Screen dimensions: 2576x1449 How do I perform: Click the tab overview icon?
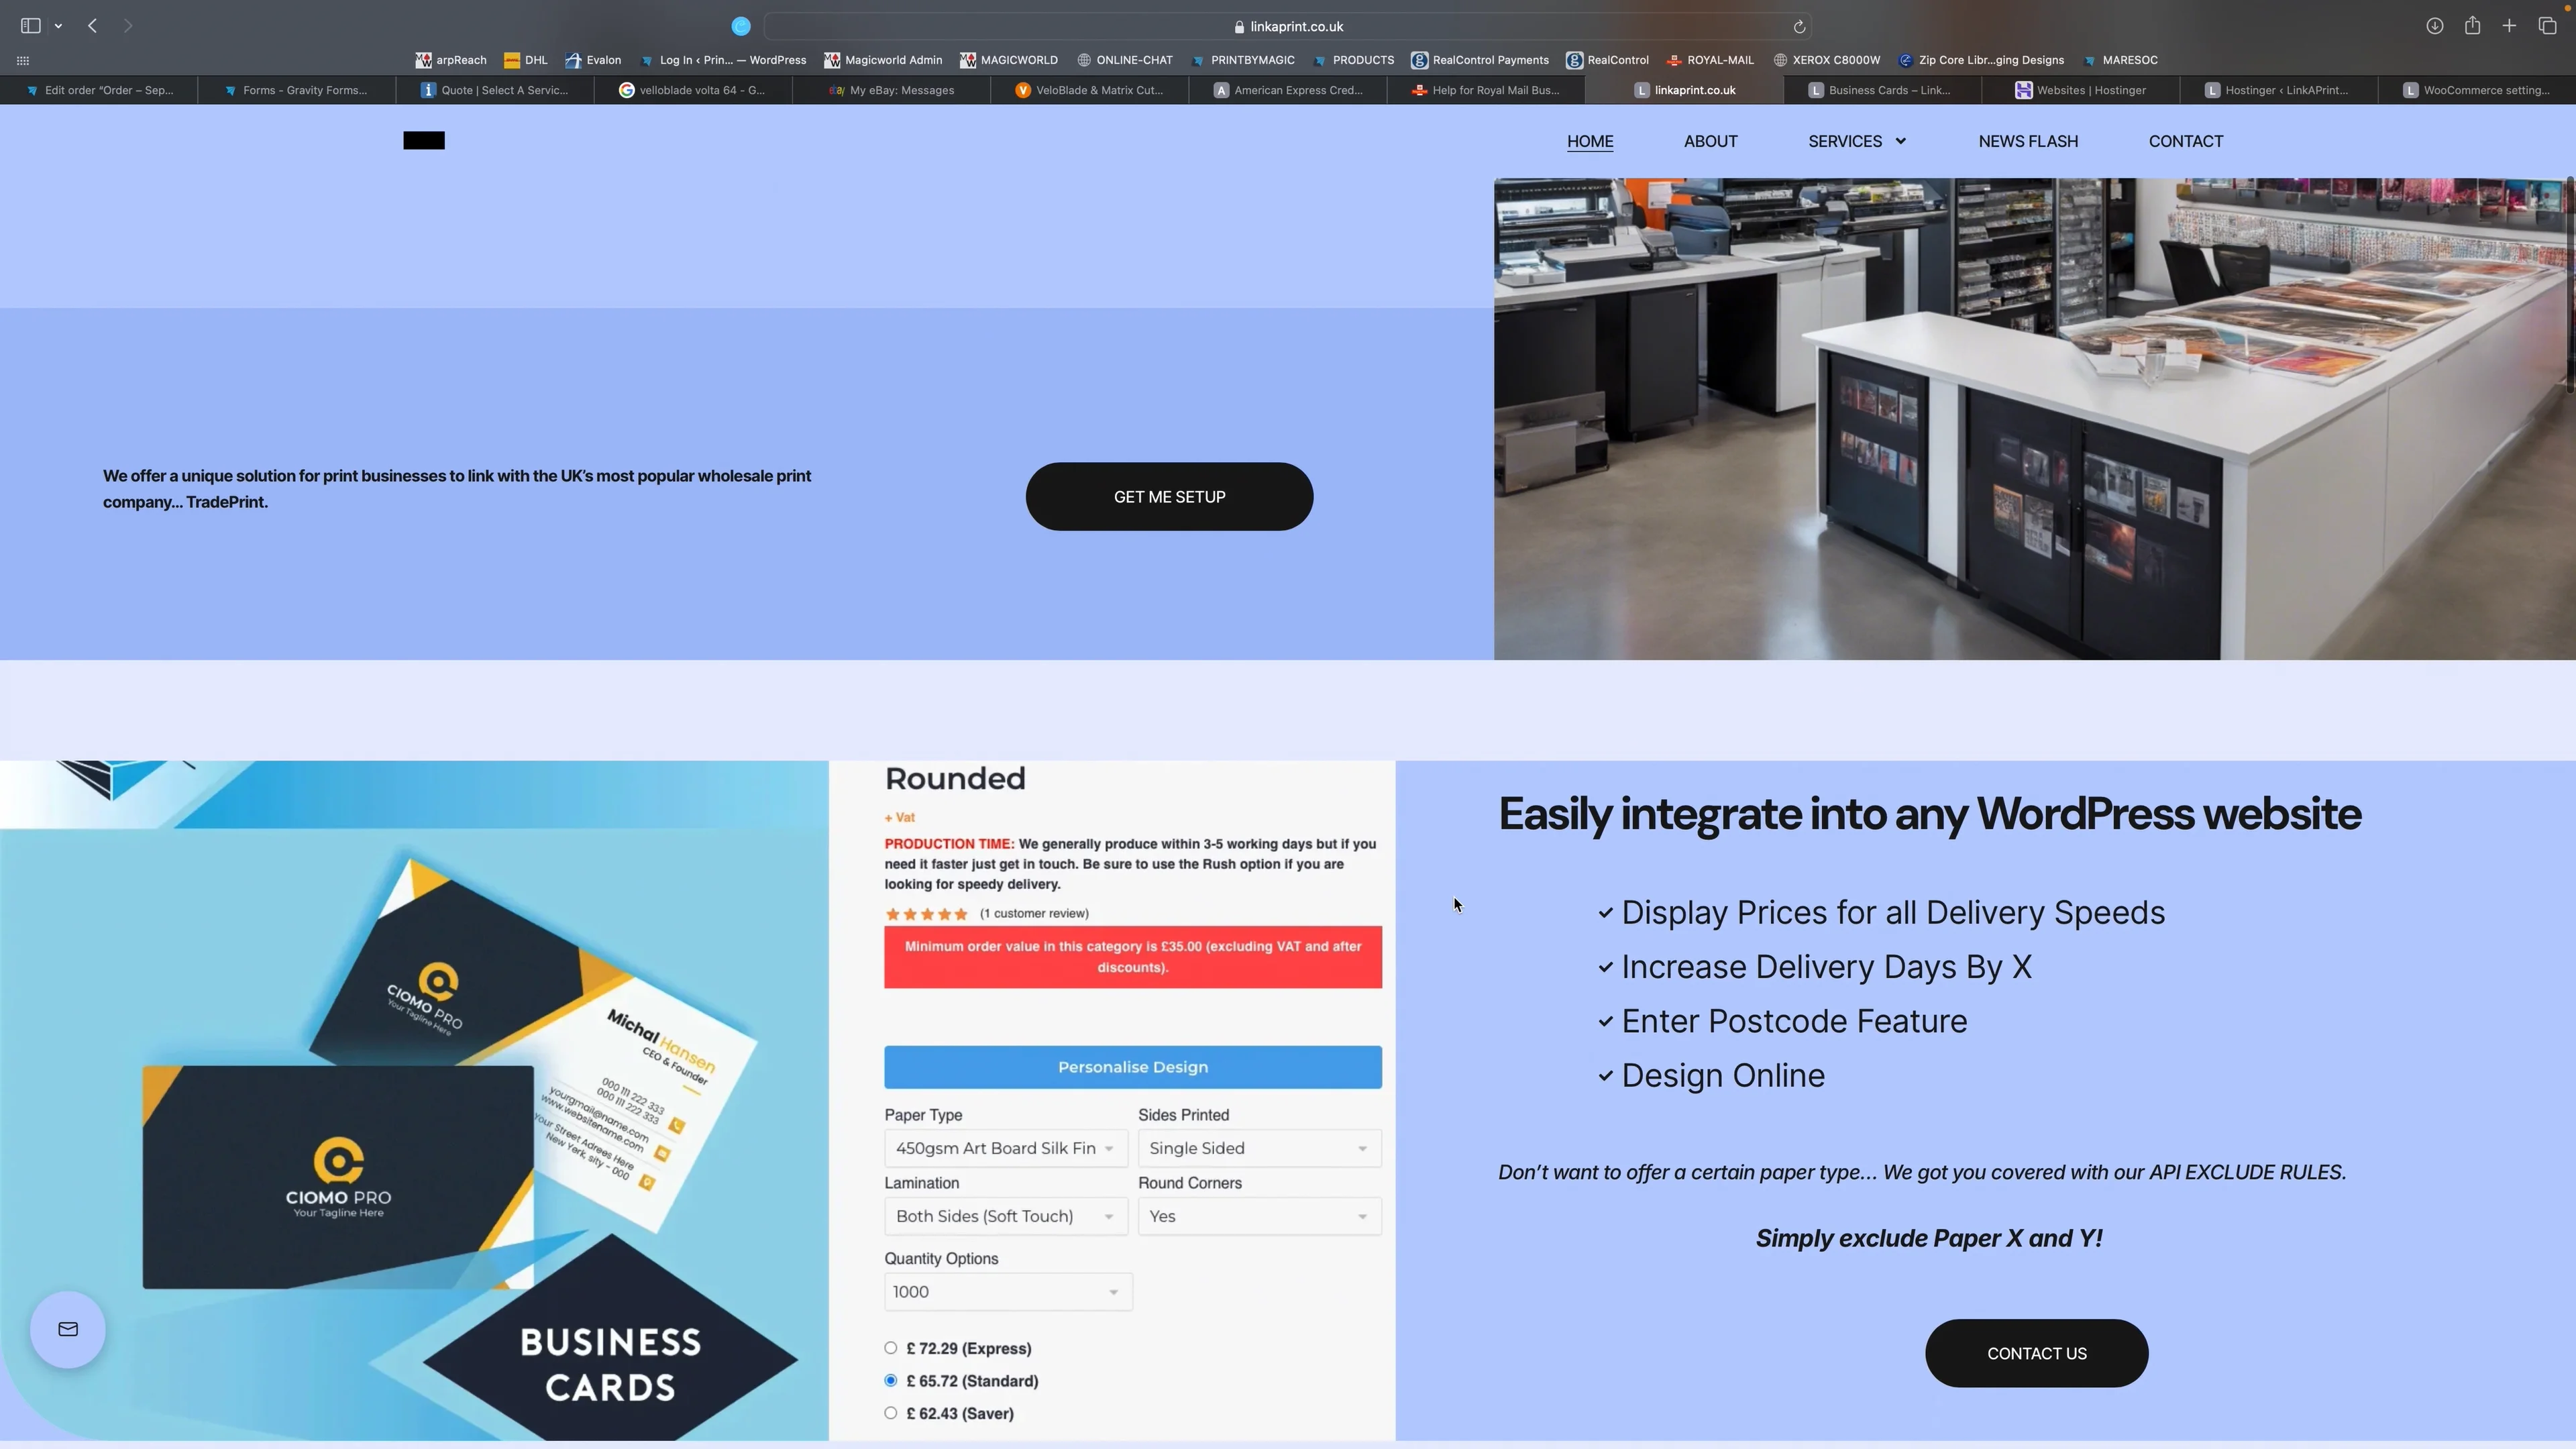(2548, 26)
